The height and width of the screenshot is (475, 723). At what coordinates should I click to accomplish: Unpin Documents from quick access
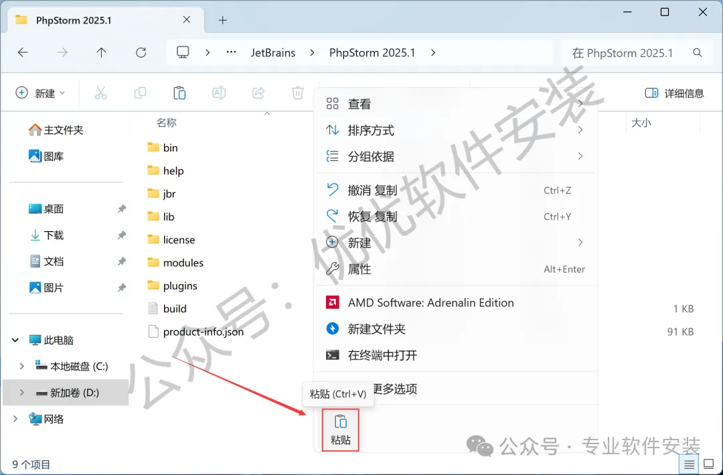(x=122, y=261)
